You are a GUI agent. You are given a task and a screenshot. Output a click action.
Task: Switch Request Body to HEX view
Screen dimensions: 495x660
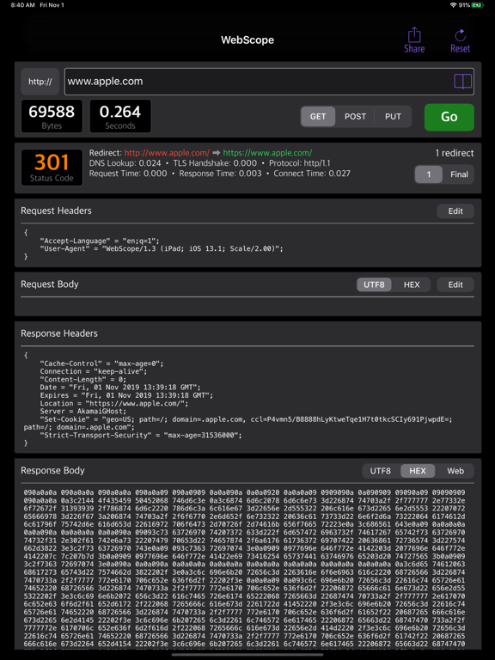coord(412,284)
